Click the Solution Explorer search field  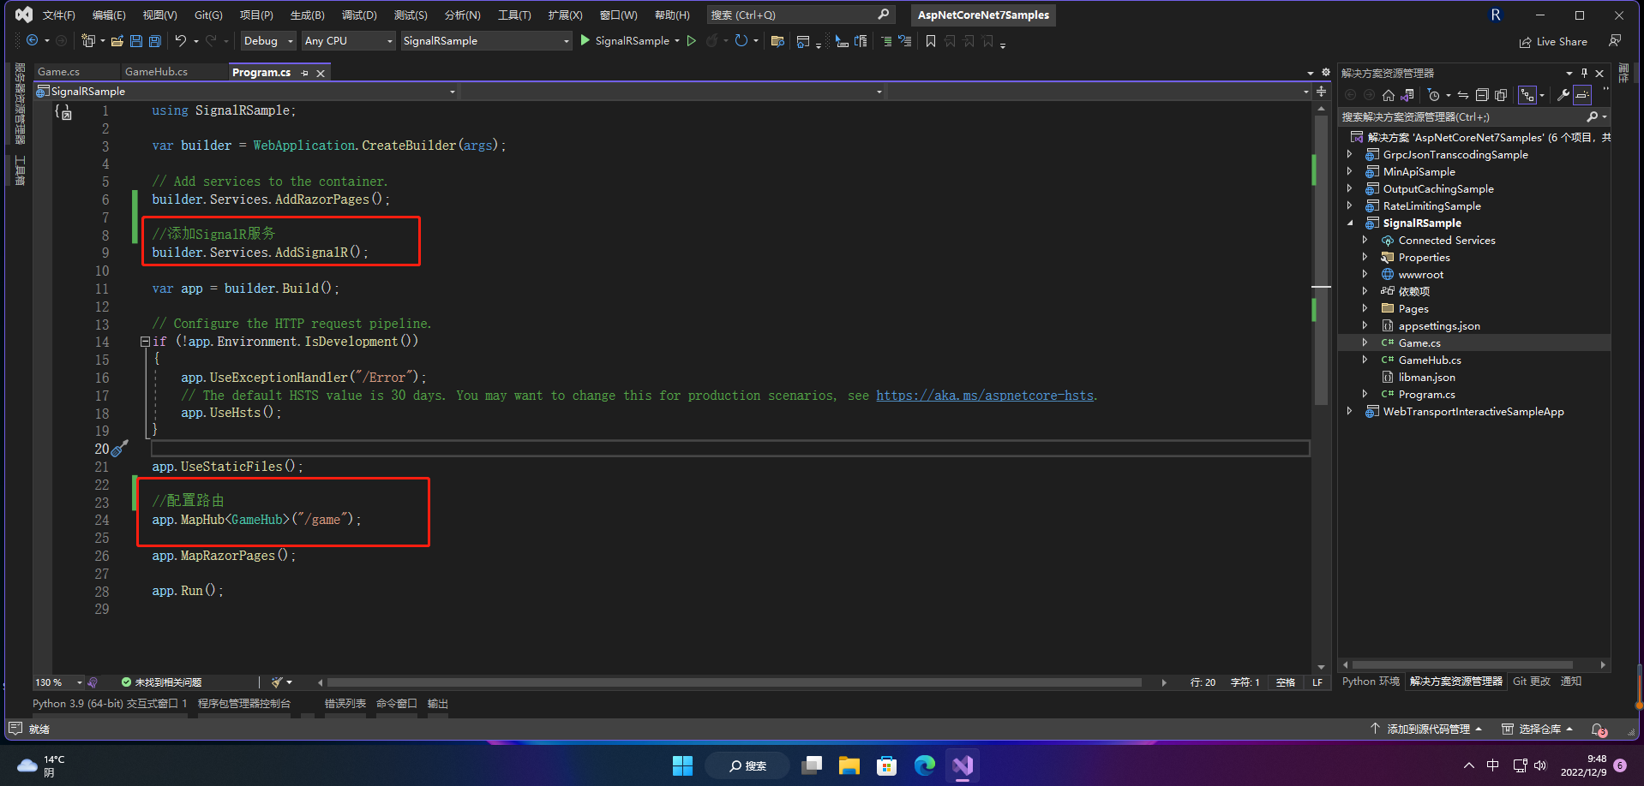pos(1473,116)
